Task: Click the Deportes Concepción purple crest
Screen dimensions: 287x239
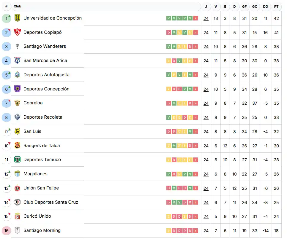Action: (x=18, y=89)
